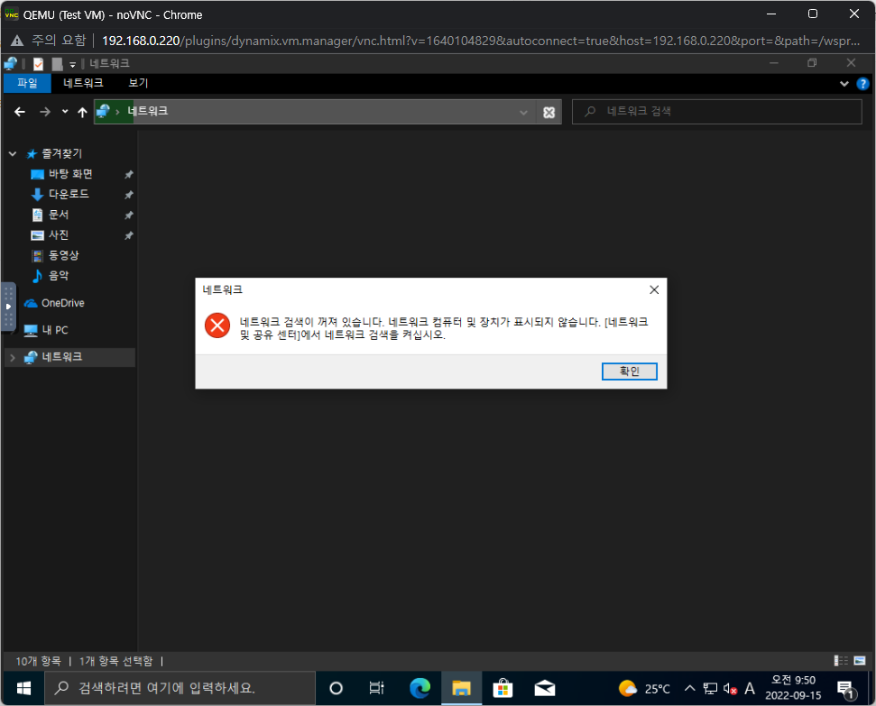Image resolution: width=876 pixels, height=706 pixels.
Task: Select 내 PC in the navigation pane
Action: (54, 330)
